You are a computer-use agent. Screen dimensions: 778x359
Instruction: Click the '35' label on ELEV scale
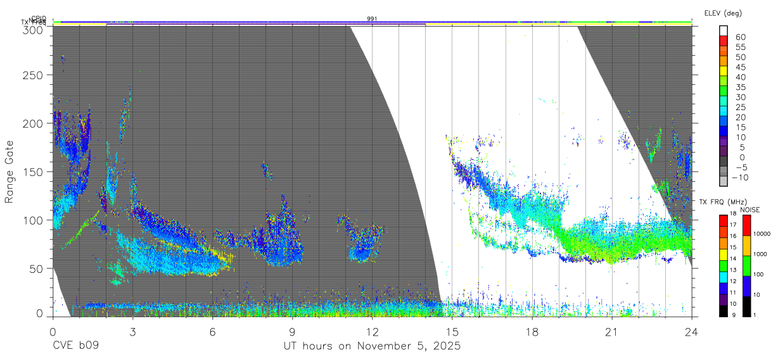(739, 87)
